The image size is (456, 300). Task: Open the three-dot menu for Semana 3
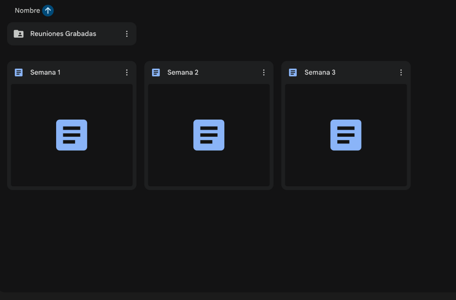coord(401,72)
